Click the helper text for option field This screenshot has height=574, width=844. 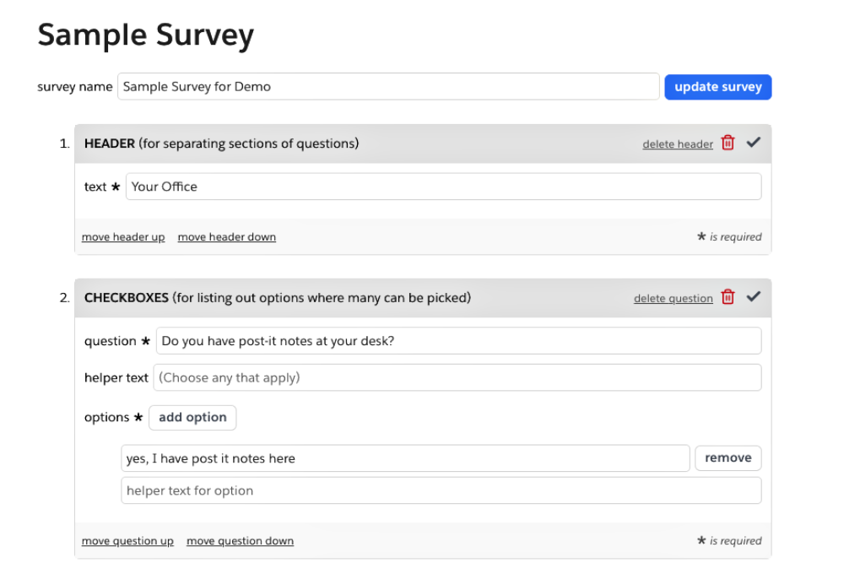[x=441, y=490]
